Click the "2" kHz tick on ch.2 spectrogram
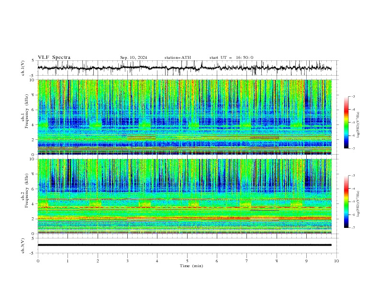The image size is (379, 293). point(33,219)
